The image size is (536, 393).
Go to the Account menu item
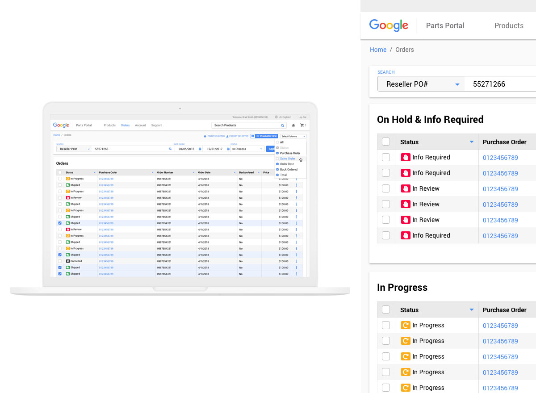[140, 125]
